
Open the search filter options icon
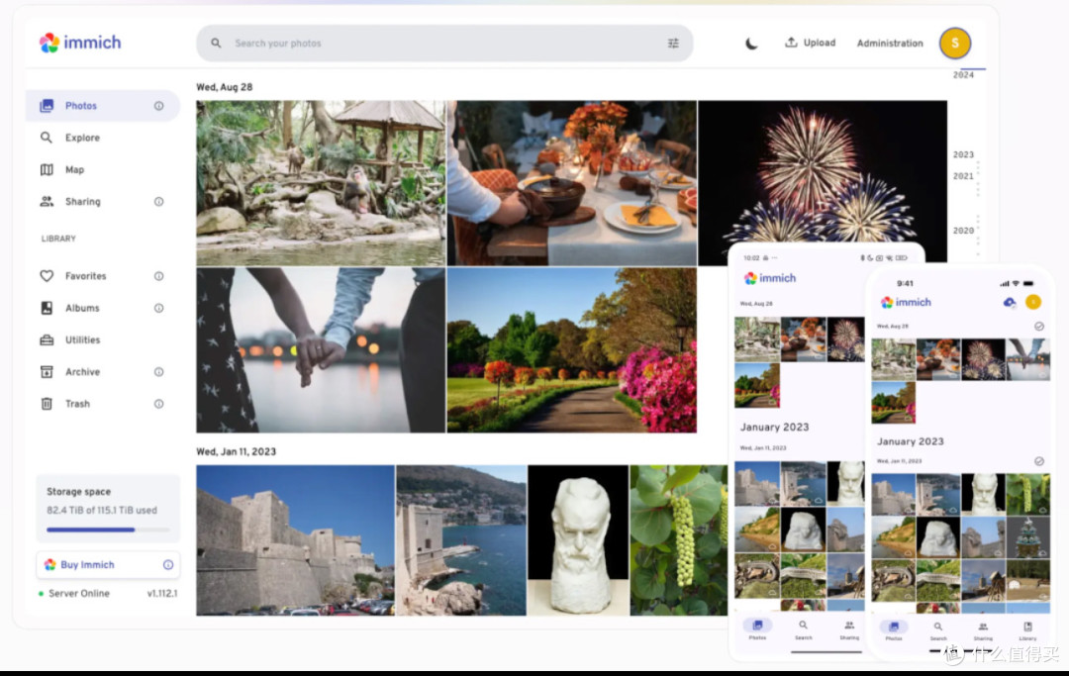coord(673,43)
